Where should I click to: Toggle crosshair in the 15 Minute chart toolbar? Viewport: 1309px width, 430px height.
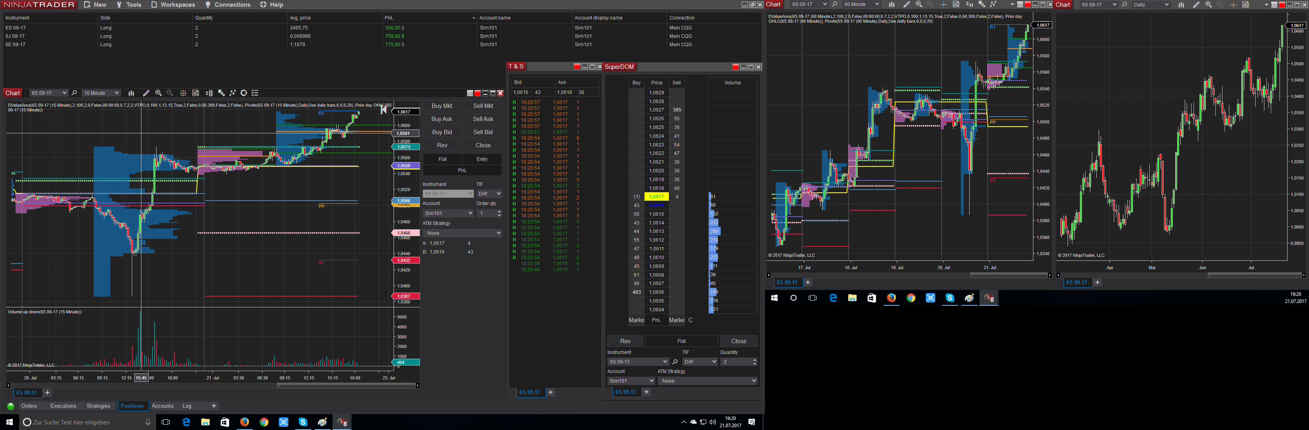pos(183,93)
